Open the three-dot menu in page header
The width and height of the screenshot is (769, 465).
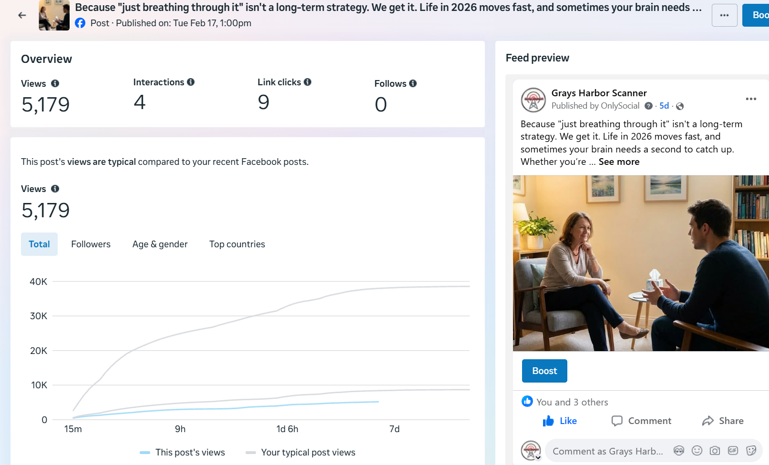(724, 15)
